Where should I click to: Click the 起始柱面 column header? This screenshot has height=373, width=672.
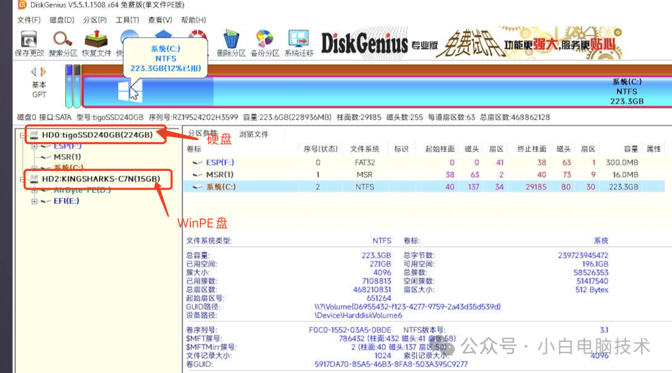coord(440,149)
